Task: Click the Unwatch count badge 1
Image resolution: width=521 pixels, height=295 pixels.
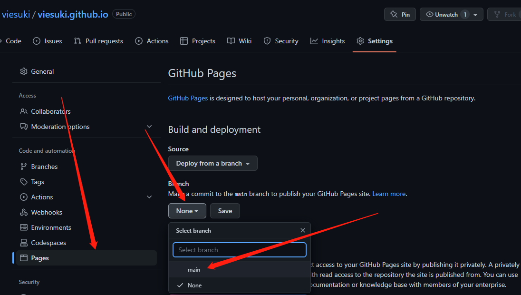Action: (465, 14)
